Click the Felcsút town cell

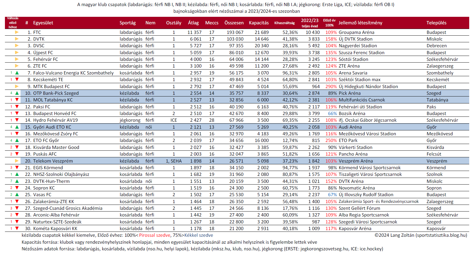(x=434, y=154)
